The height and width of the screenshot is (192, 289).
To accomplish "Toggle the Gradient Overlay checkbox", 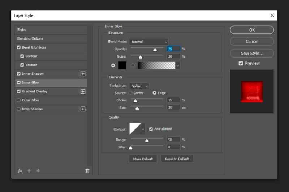I will [19, 91].
